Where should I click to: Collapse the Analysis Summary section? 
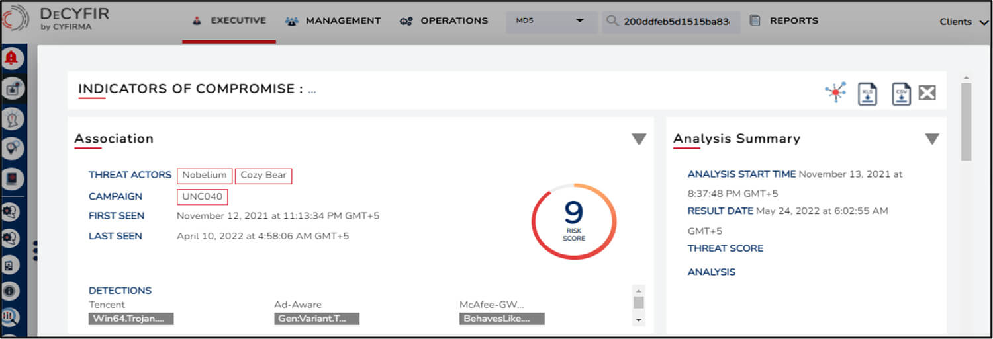point(932,139)
